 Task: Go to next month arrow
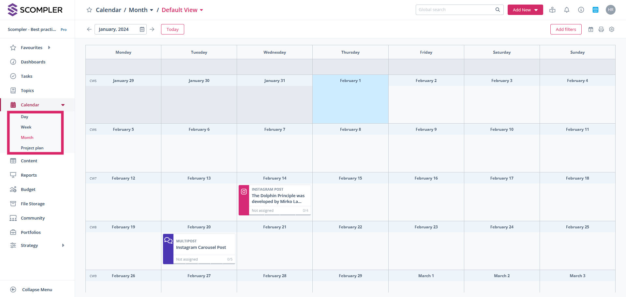[x=152, y=29]
